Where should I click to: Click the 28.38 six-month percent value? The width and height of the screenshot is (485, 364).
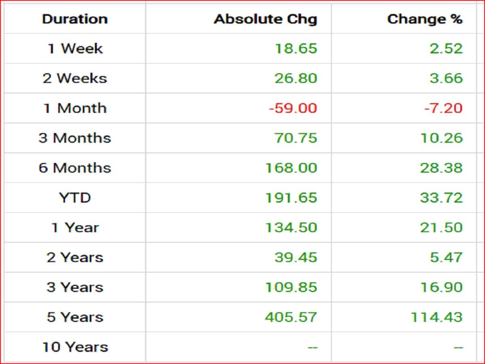[x=441, y=168]
